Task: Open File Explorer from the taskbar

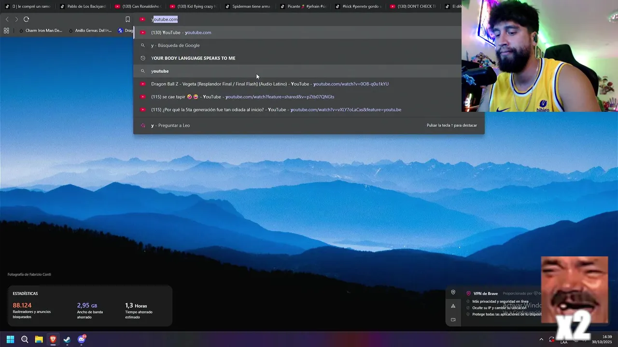Action: point(39,339)
